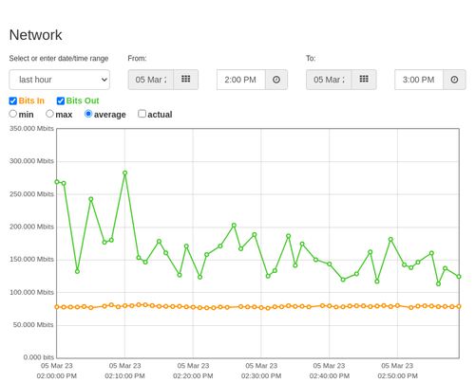Open the To time clock picker
Image resolution: width=475 pixels, height=382 pixels.
(x=454, y=80)
